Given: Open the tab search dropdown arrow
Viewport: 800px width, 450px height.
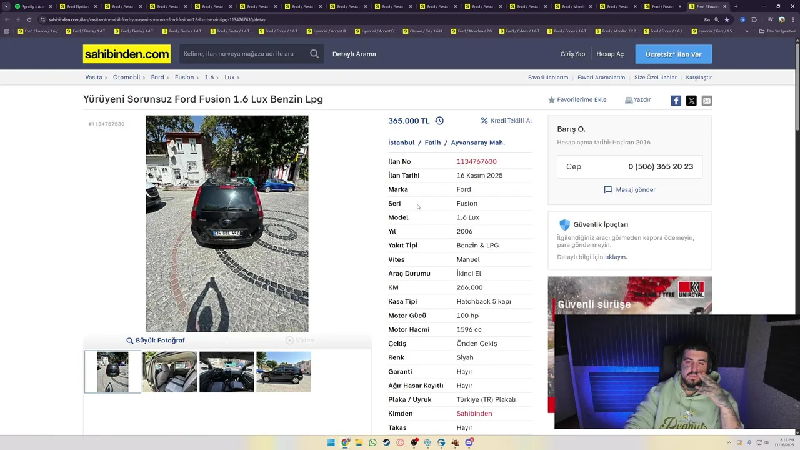Looking at the screenshot, I should (6, 6).
